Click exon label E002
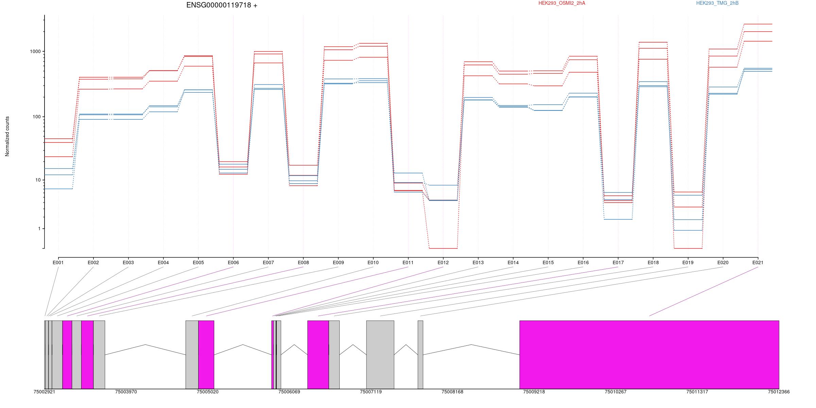 [x=93, y=262]
